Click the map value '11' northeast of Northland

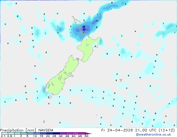click(97, 21)
